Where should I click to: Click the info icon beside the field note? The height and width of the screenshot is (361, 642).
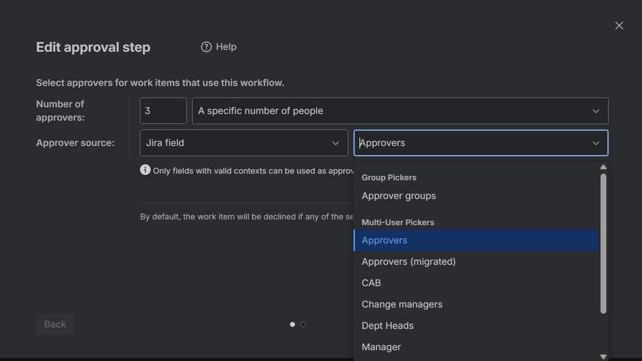[x=145, y=170]
